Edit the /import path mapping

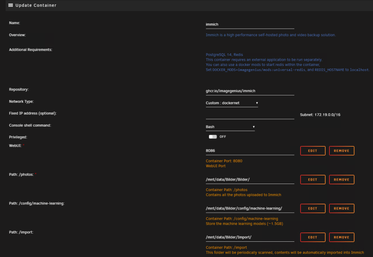pyautogui.click(x=313, y=237)
